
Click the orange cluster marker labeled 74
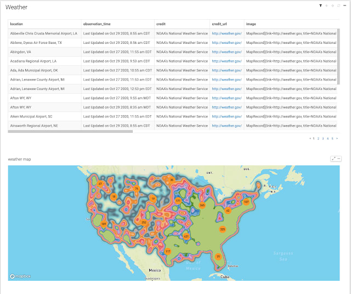[137, 189]
